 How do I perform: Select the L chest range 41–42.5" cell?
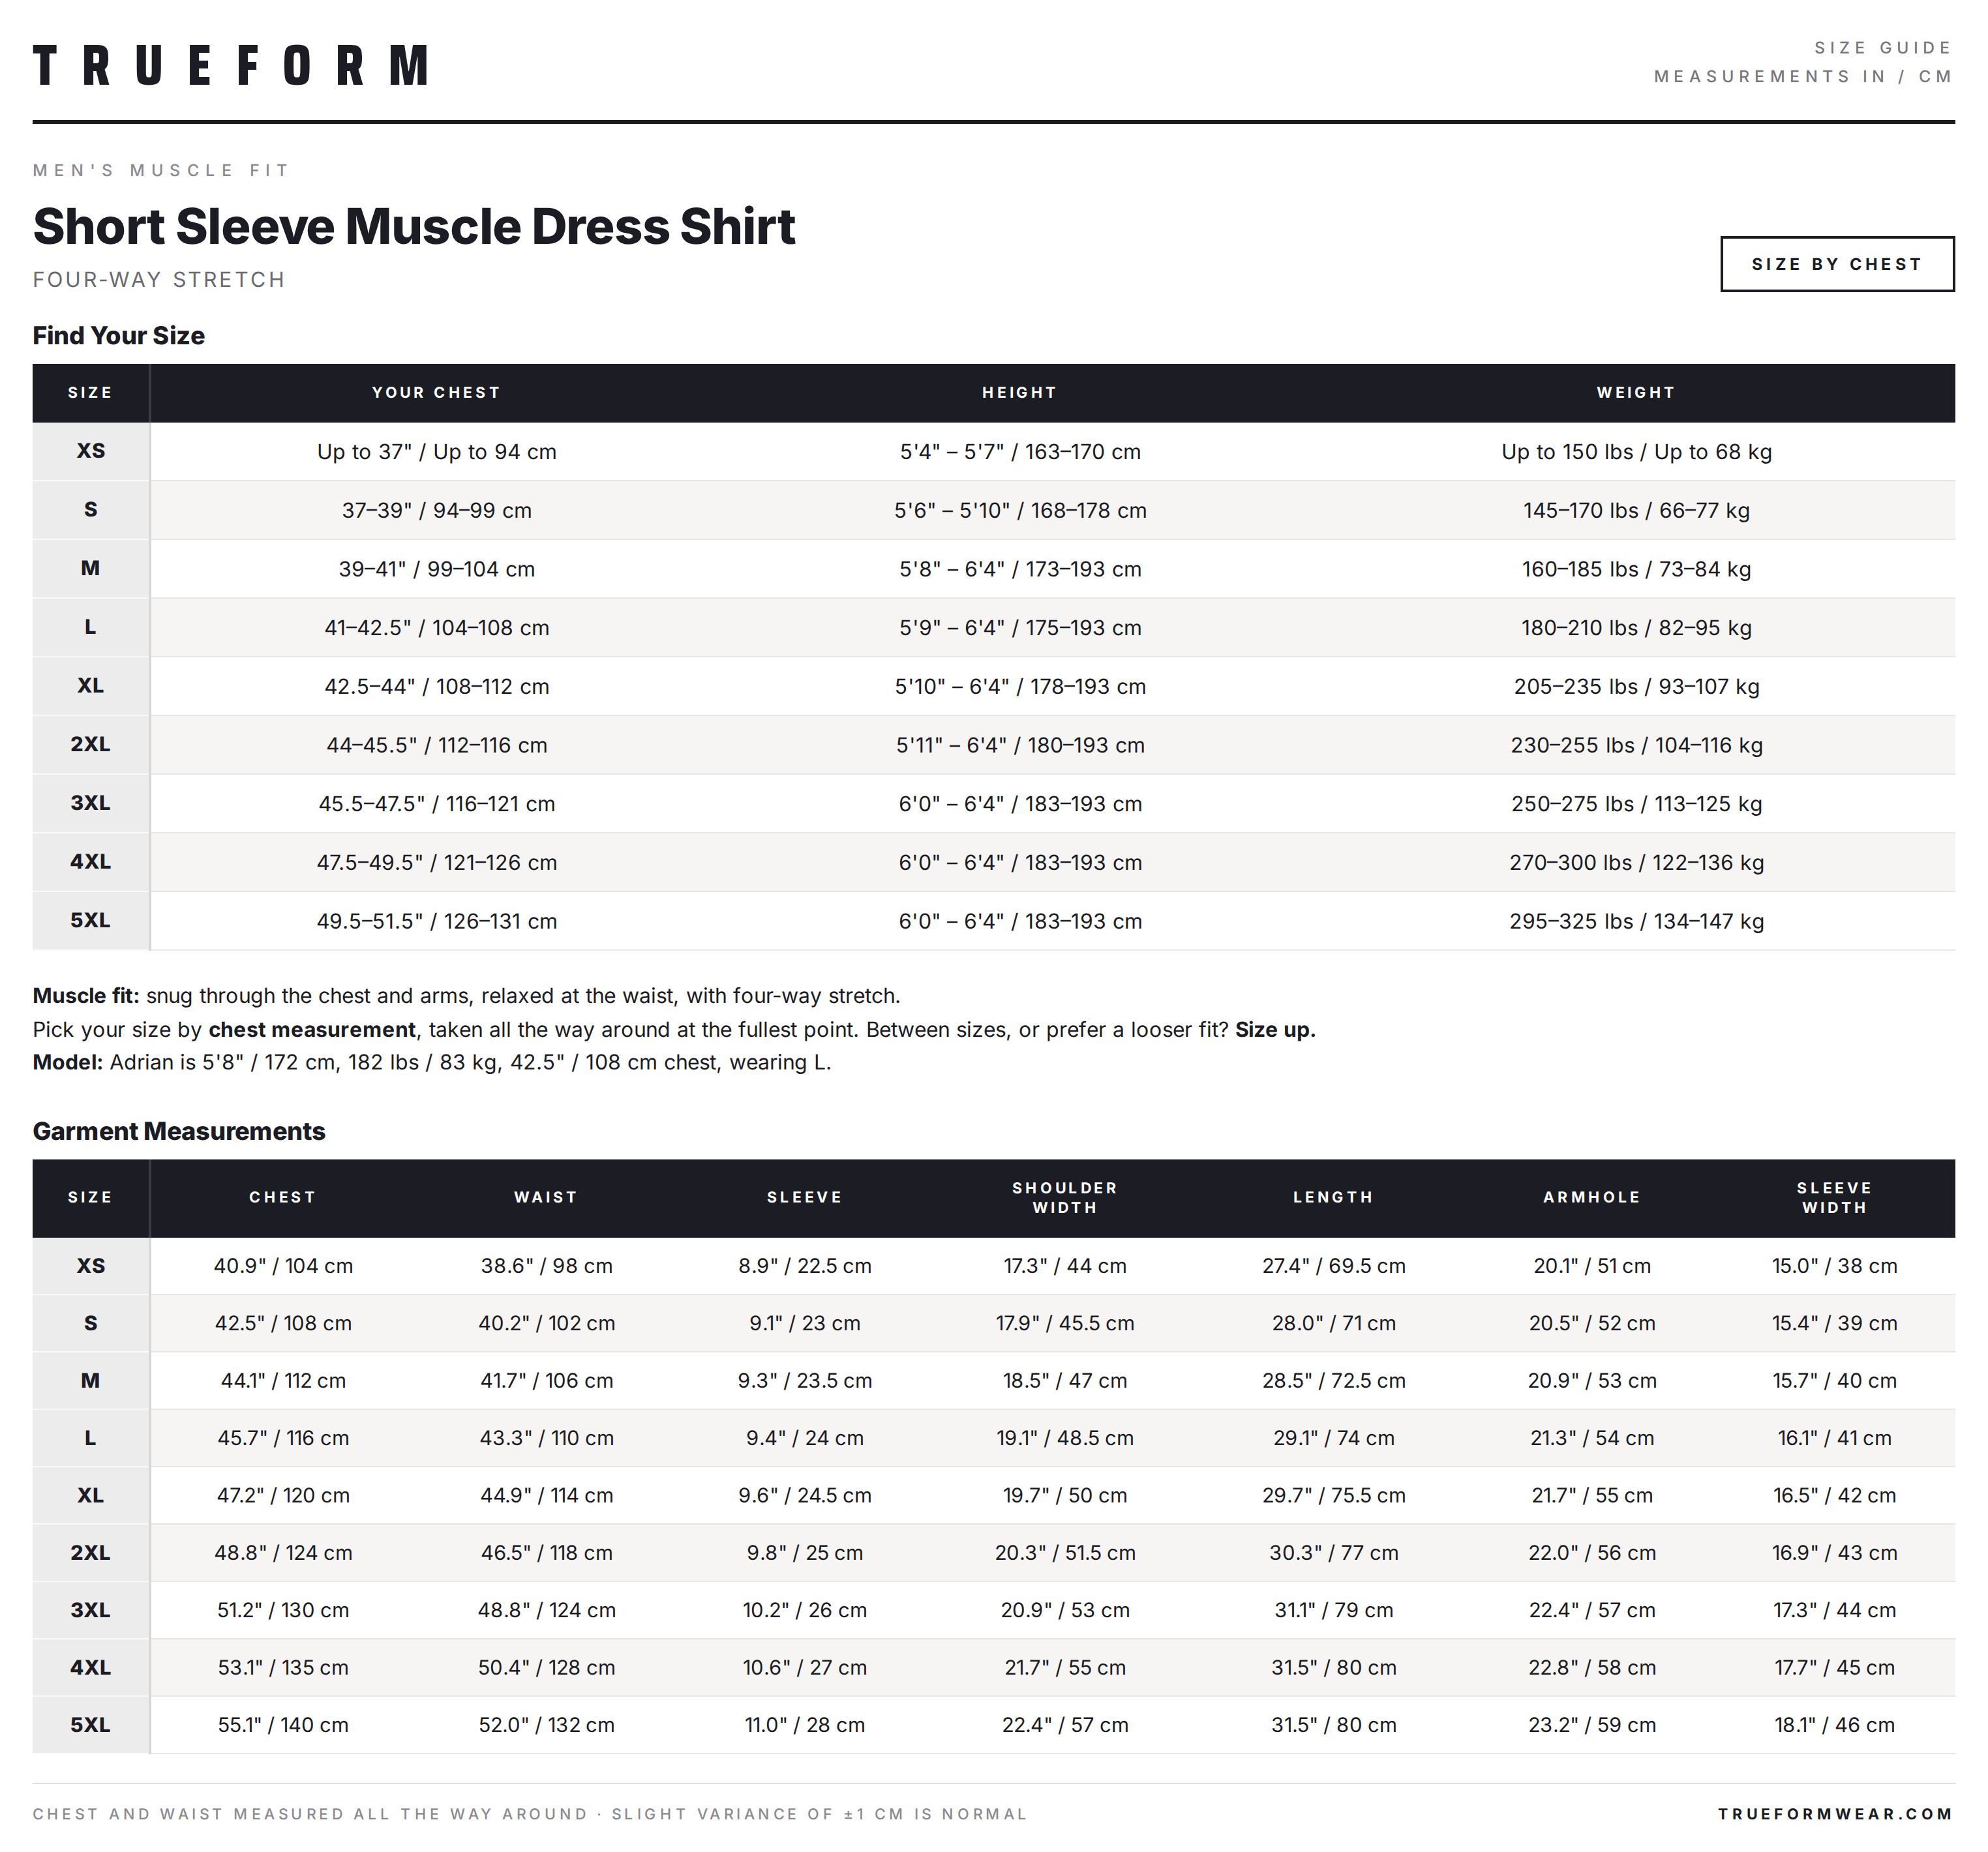tap(437, 628)
